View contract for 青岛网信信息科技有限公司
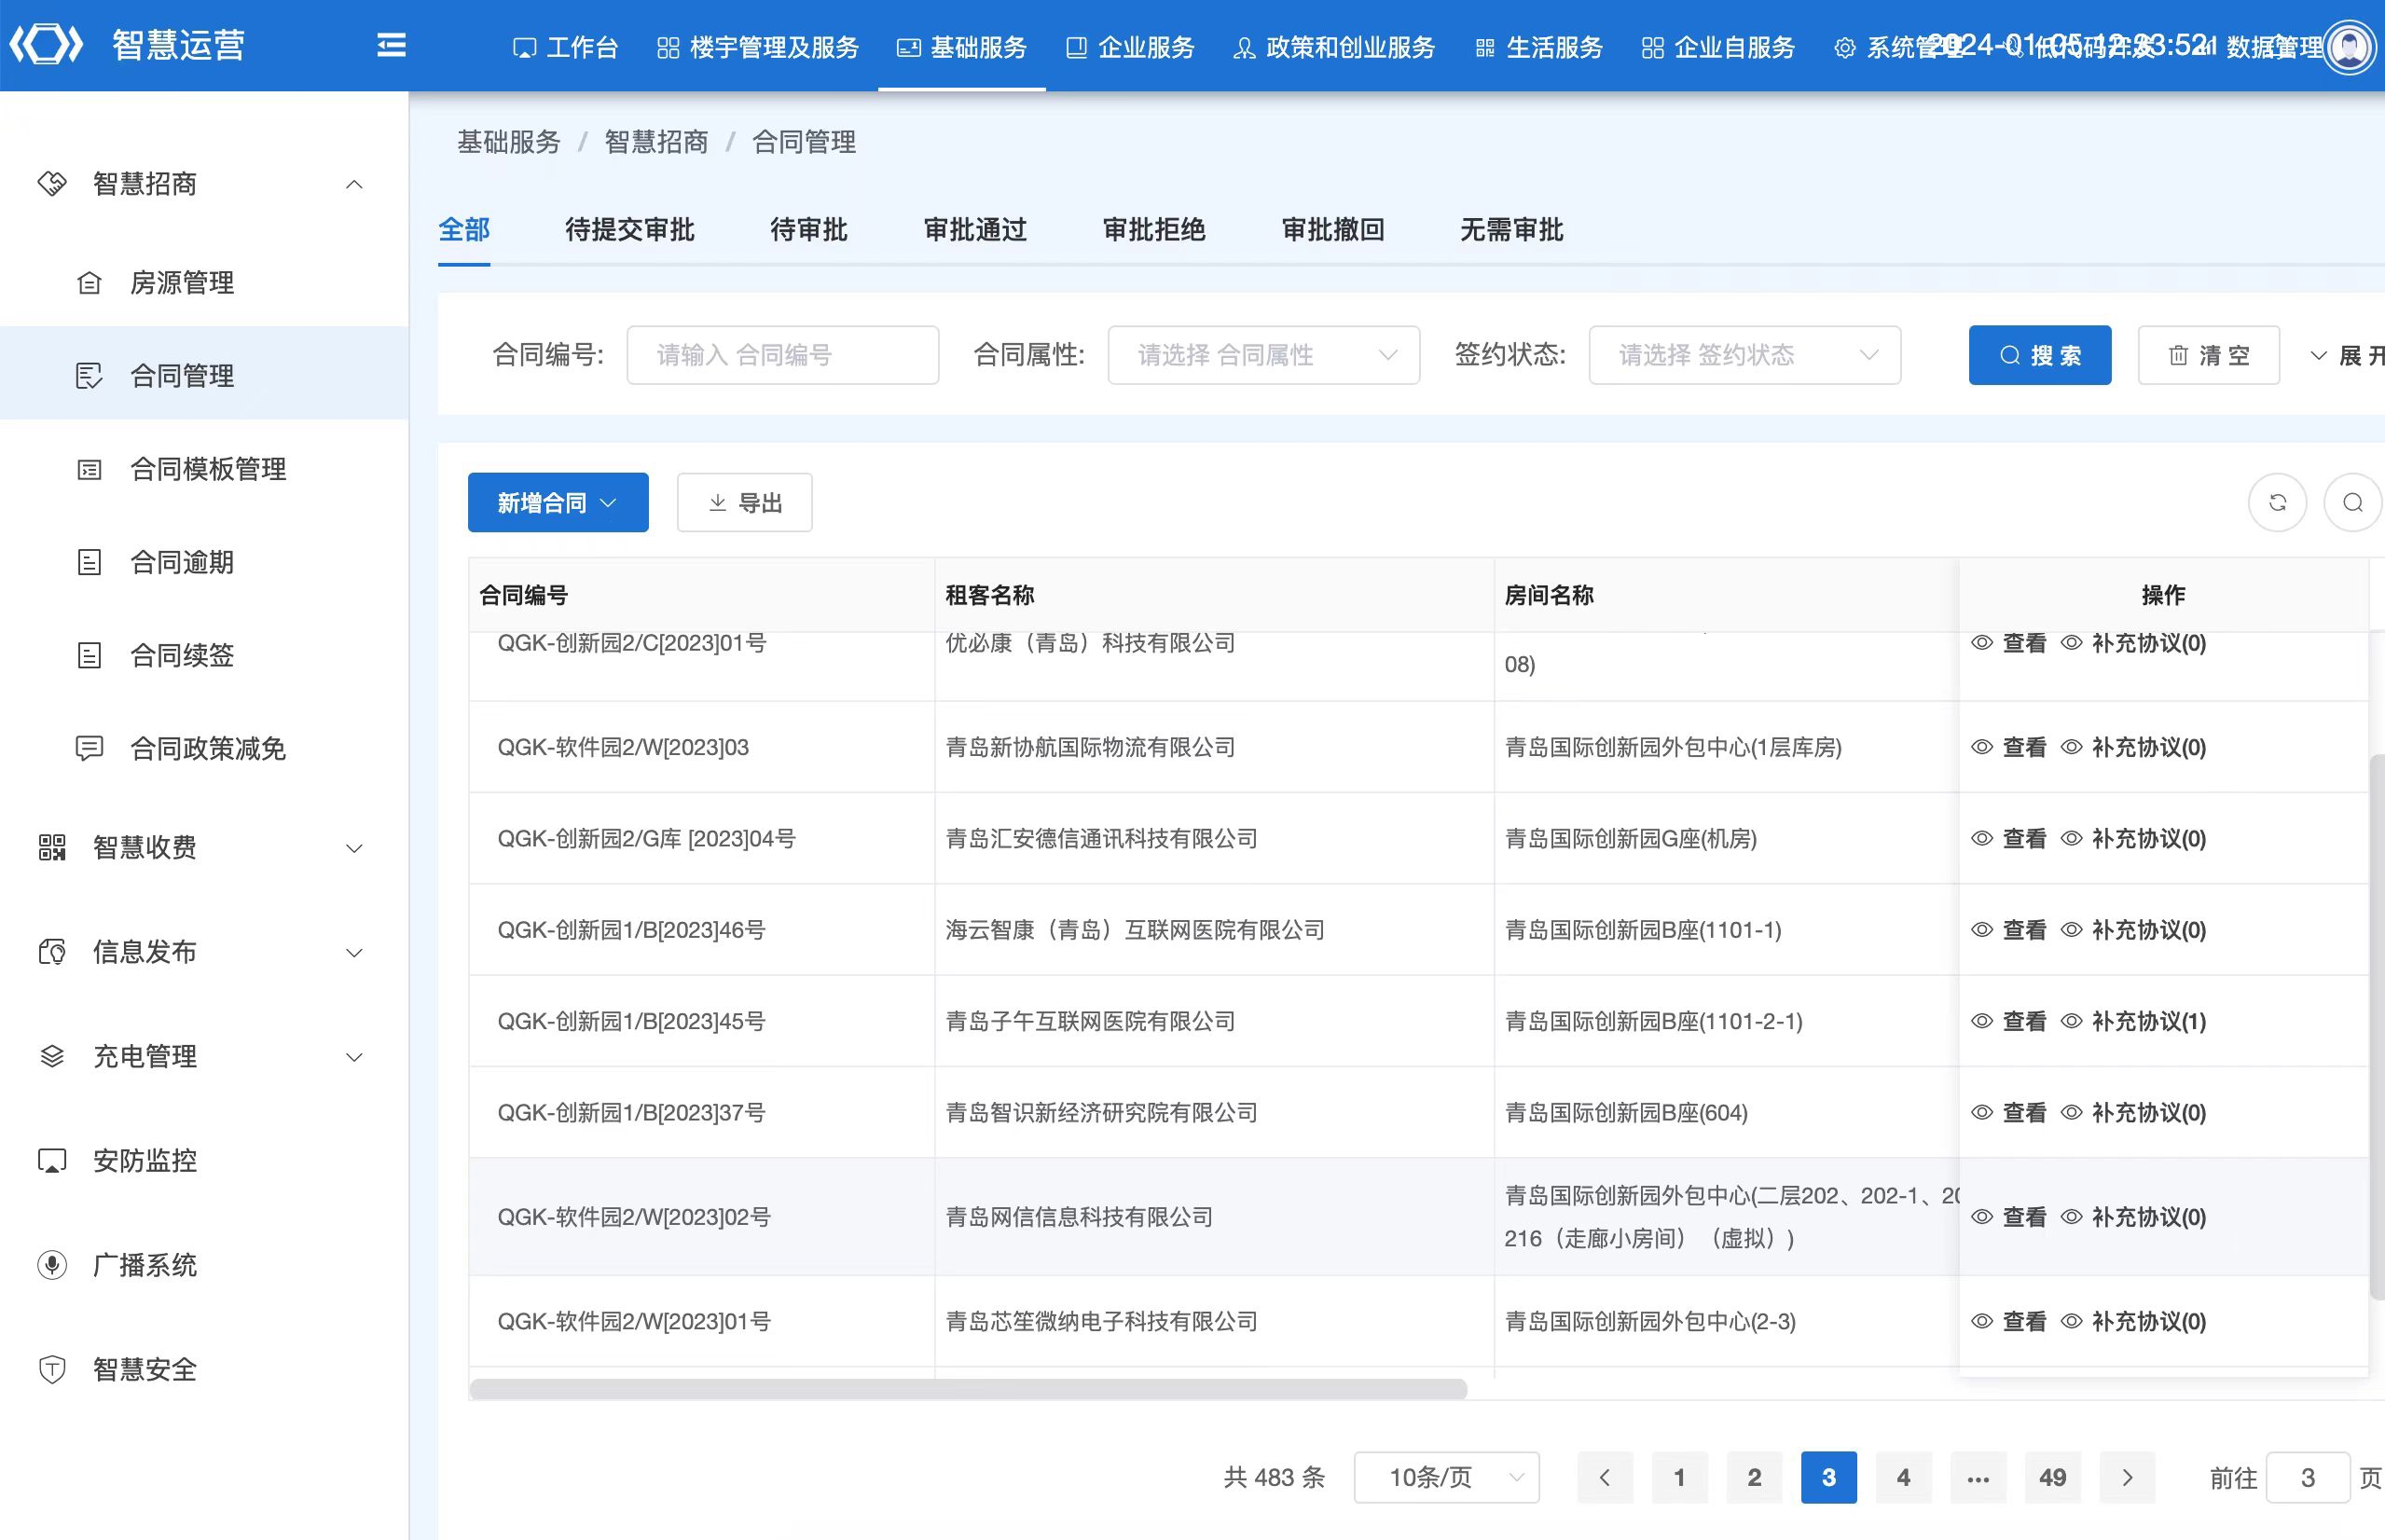This screenshot has width=2385, height=1540. (2009, 1217)
